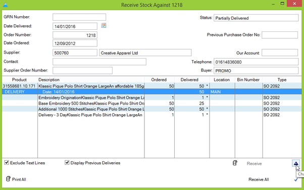This screenshot has height=190, width=304.
Task: Click the Buyer field PROMO
Action: coord(256,71)
